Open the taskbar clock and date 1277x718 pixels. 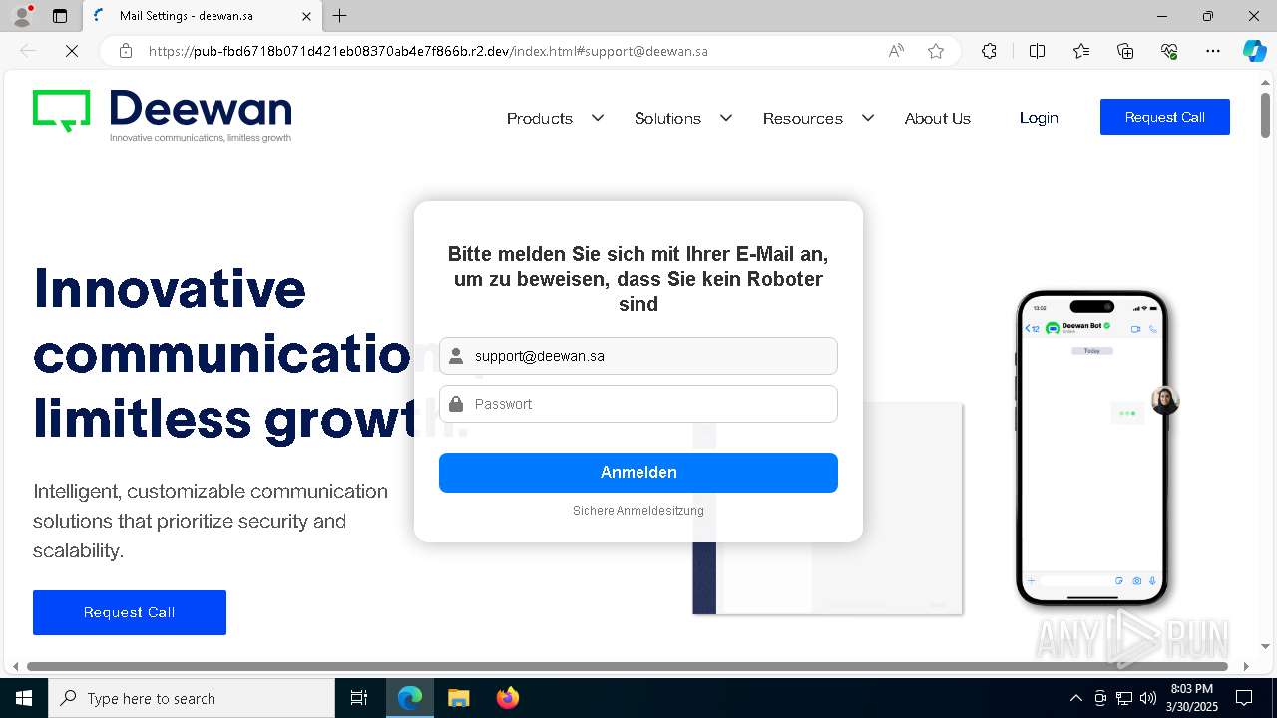1192,698
